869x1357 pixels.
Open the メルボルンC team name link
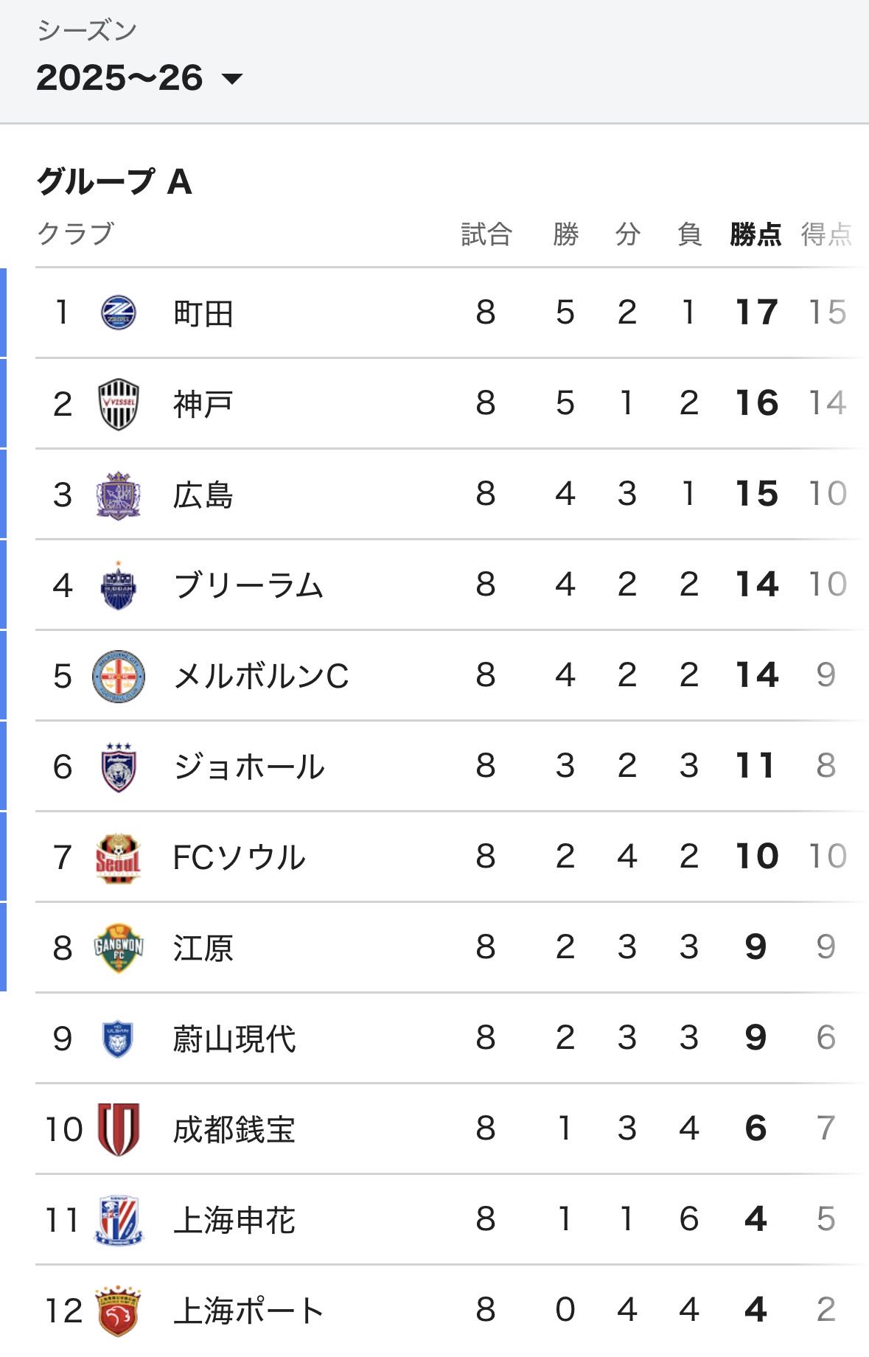(261, 676)
